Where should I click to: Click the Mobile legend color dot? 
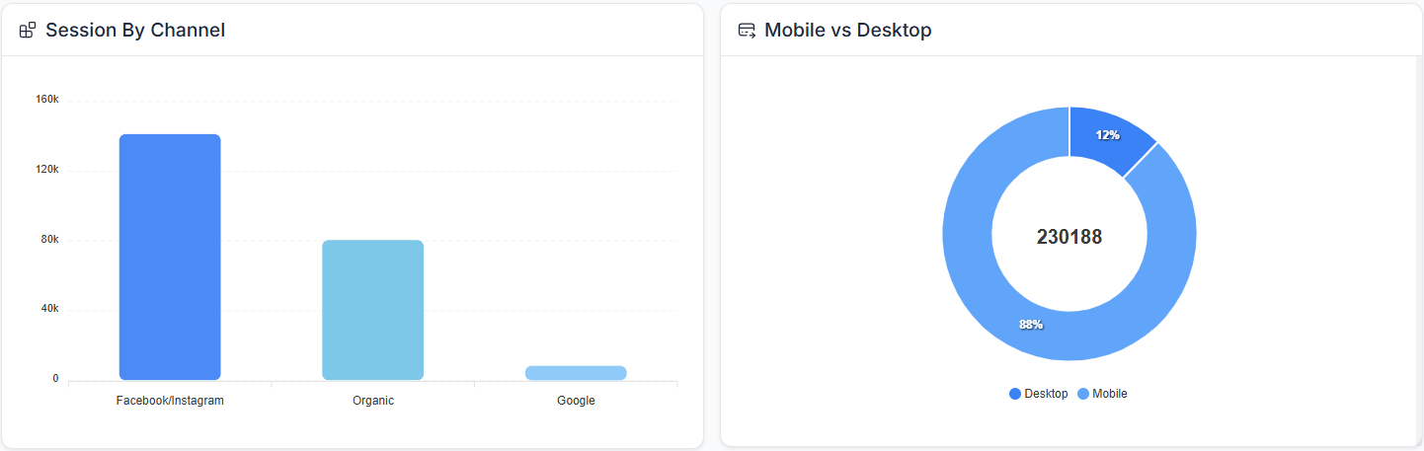pyautogui.click(x=1083, y=394)
